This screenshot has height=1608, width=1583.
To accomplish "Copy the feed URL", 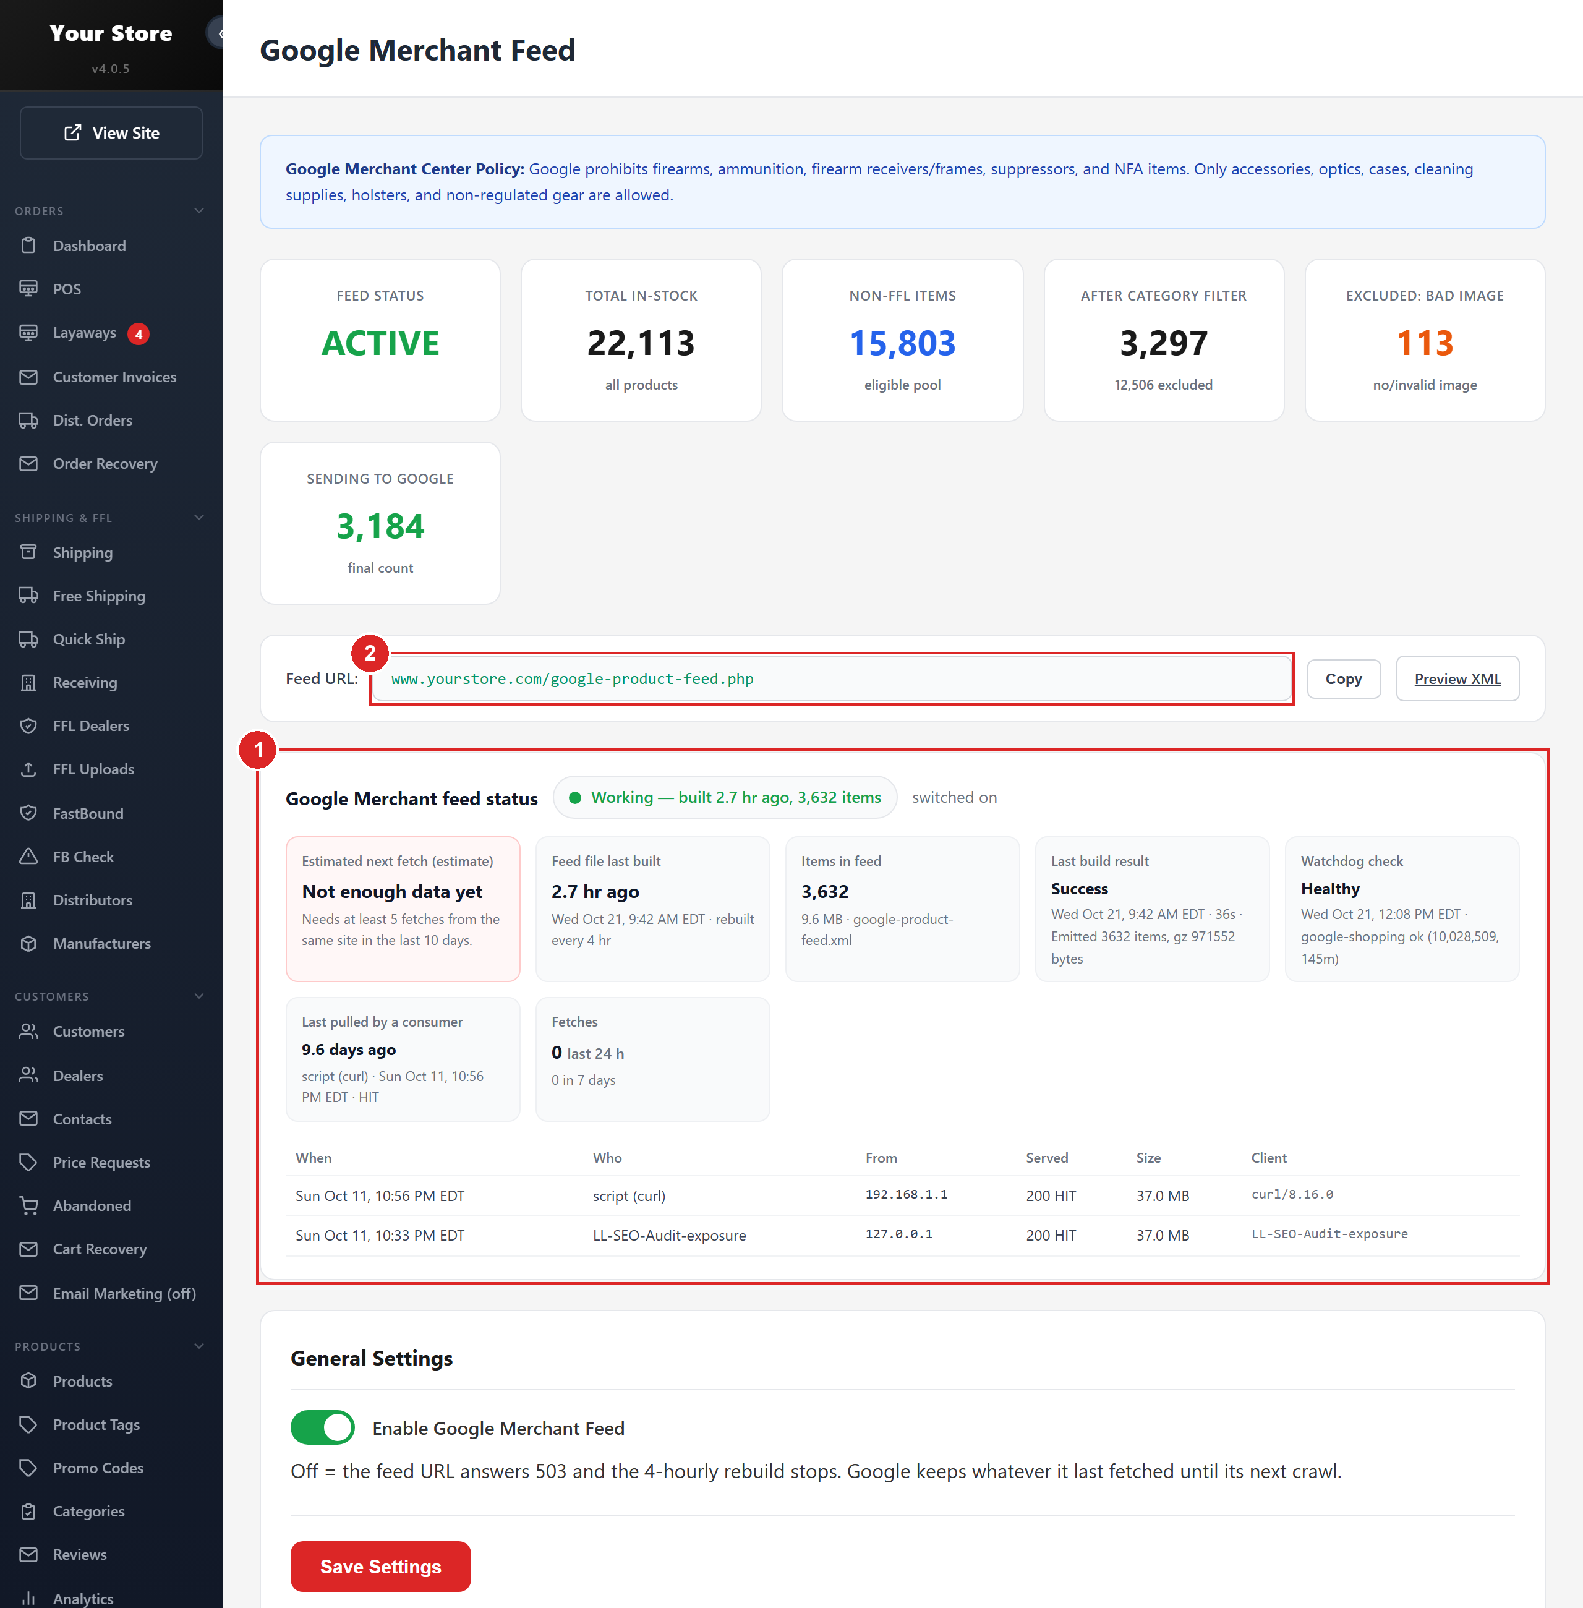I will pyautogui.click(x=1344, y=678).
